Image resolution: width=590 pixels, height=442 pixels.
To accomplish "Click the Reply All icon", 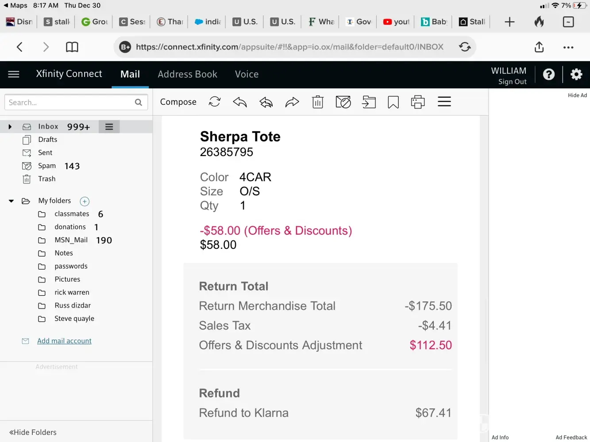I will [266, 102].
